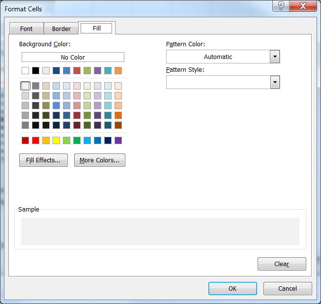Select the white swatch in the top theme row
This screenshot has width=321, height=304.
pyautogui.click(x=26, y=70)
